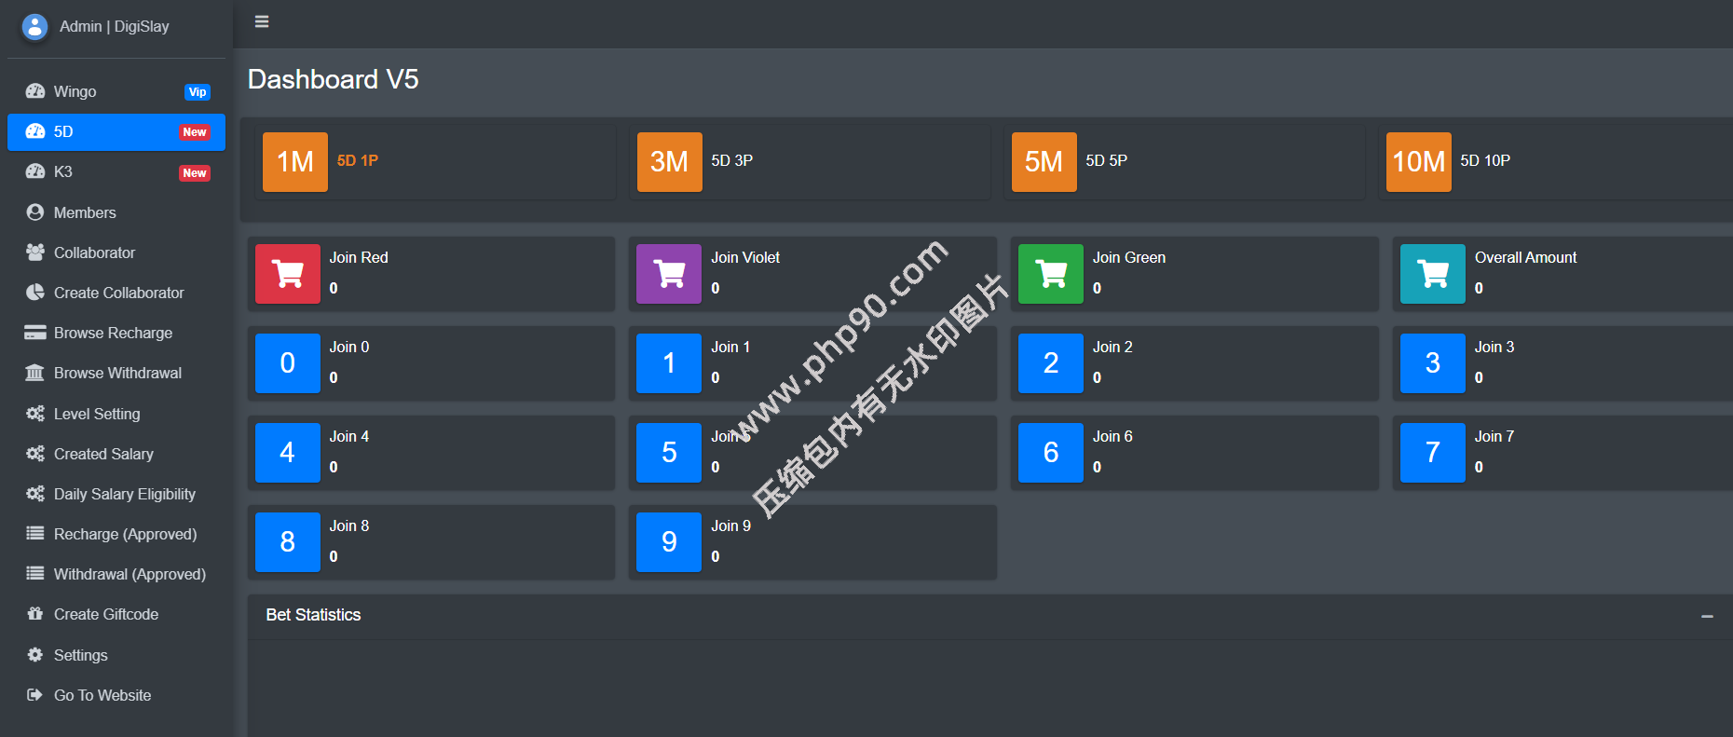Viewport: 1733px width, 737px height.
Task: Click the Admin user avatar icon
Action: coord(34,27)
